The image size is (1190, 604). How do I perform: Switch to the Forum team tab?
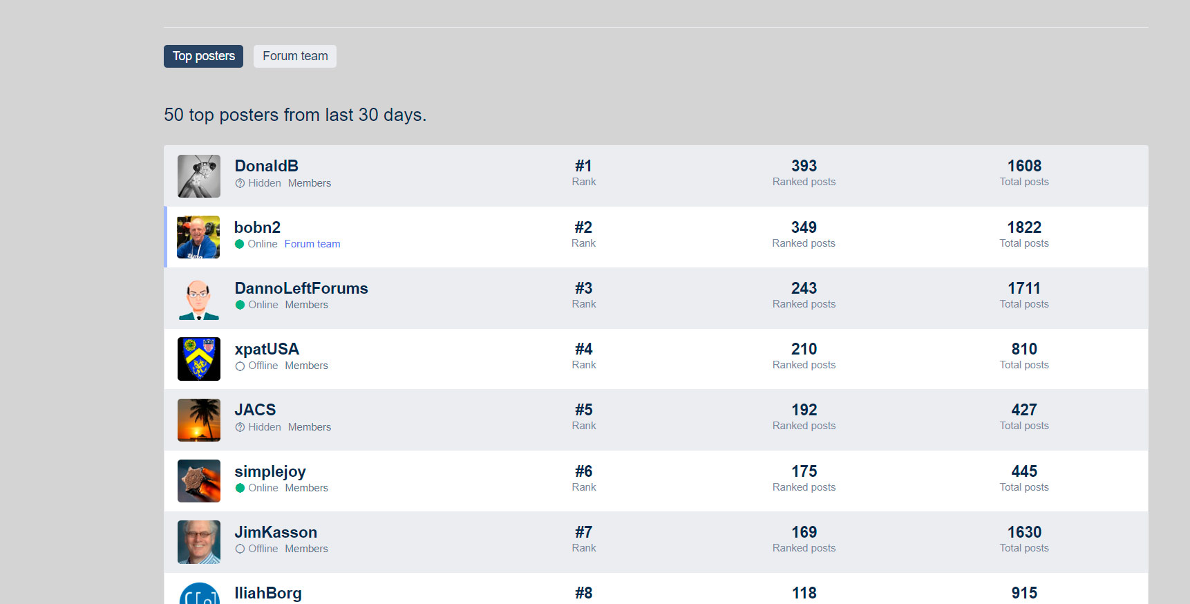(295, 56)
